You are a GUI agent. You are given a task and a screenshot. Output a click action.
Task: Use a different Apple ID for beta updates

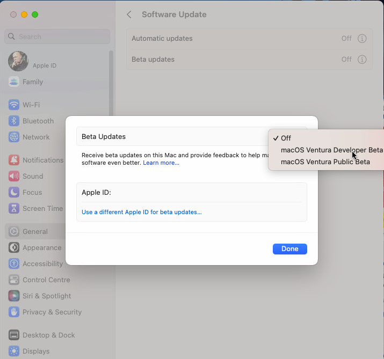coord(142,212)
